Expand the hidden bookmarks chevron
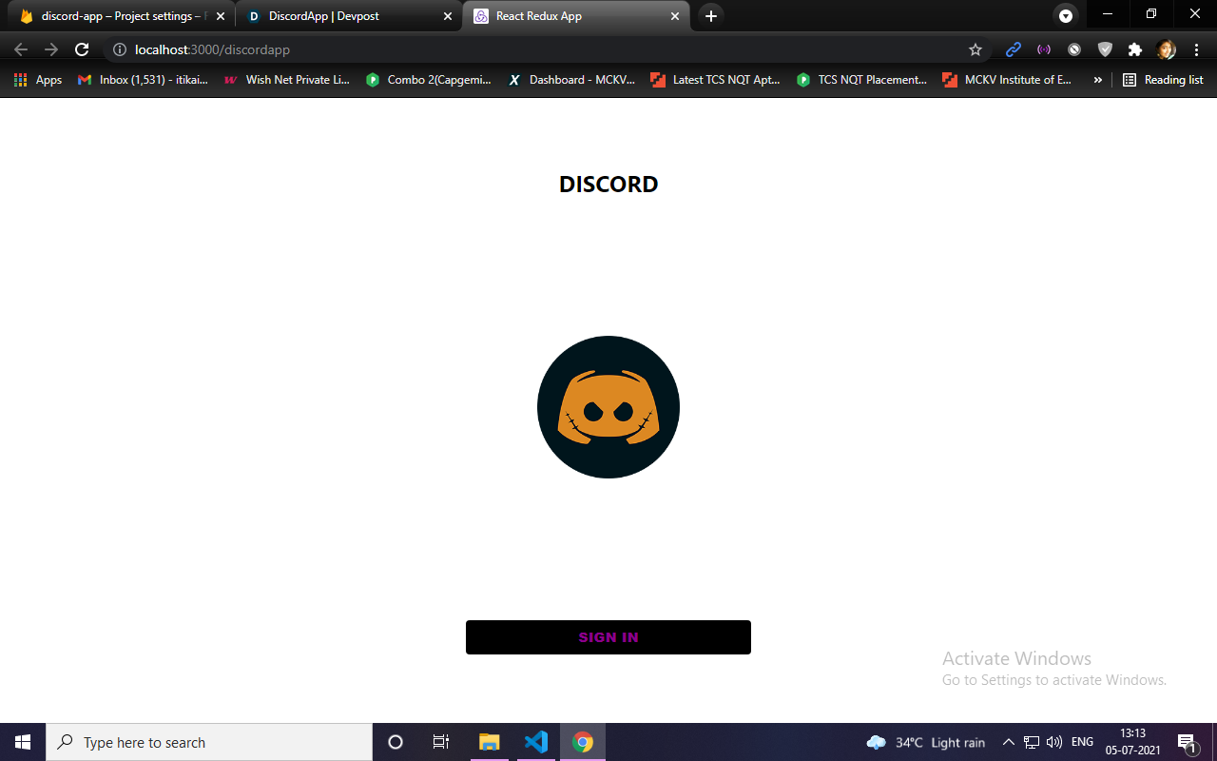The width and height of the screenshot is (1217, 761). click(x=1098, y=80)
